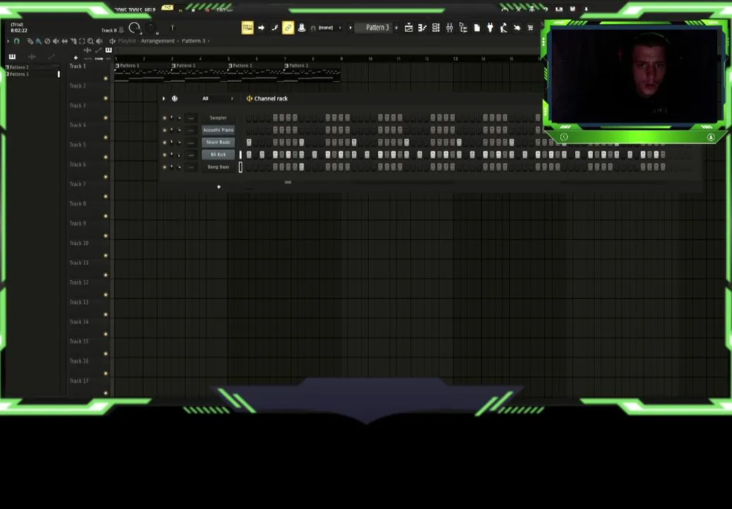Open the Piano roll view icon
This screenshot has height=509, width=732.
[x=422, y=28]
